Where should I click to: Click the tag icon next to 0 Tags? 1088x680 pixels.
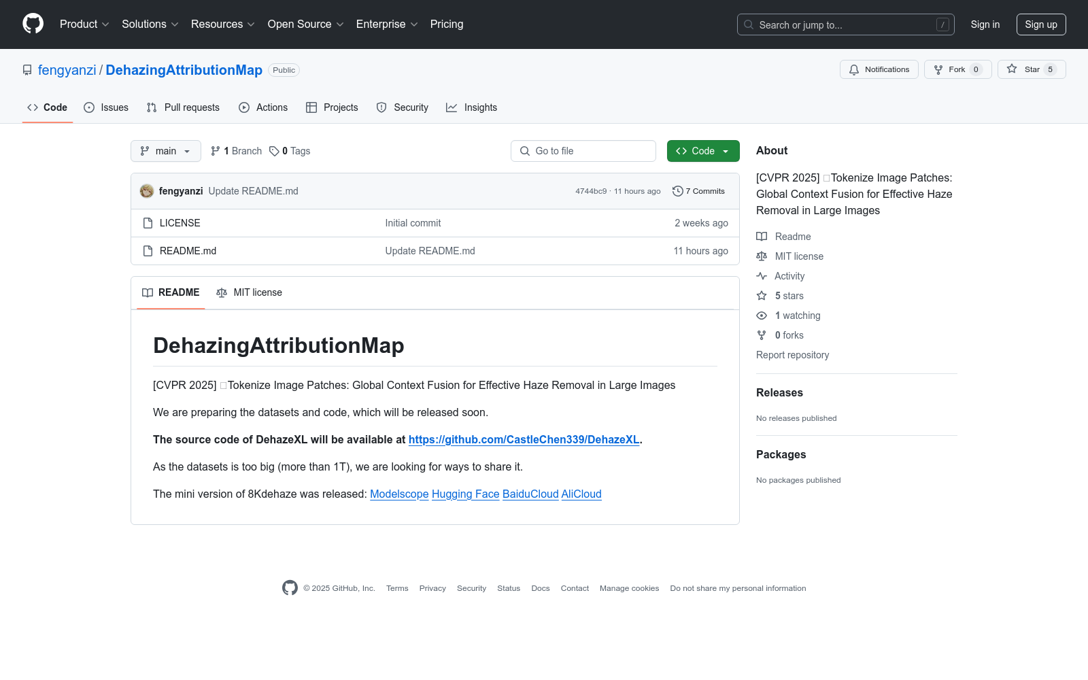point(274,151)
